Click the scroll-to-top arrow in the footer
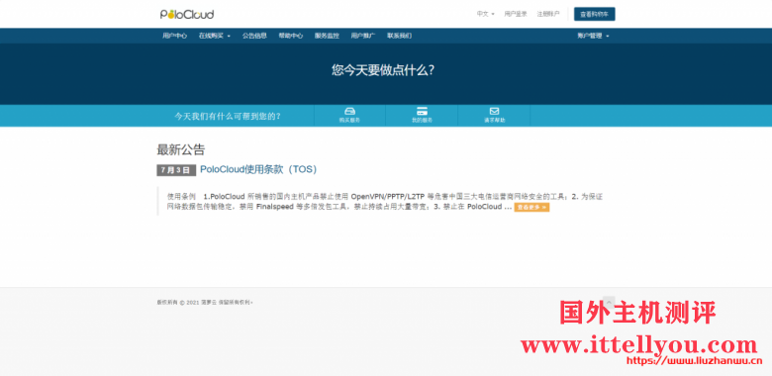Viewport: 772px width, 376px height. pos(609,302)
